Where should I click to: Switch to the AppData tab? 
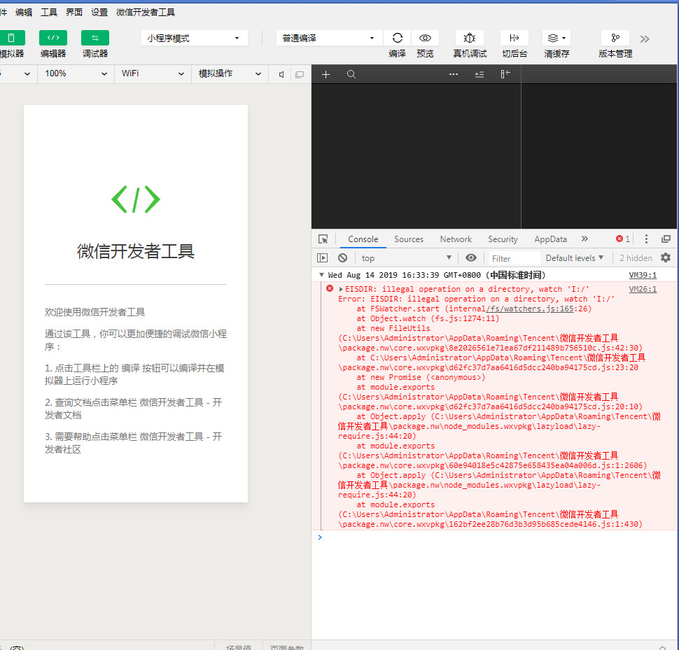pyautogui.click(x=550, y=239)
